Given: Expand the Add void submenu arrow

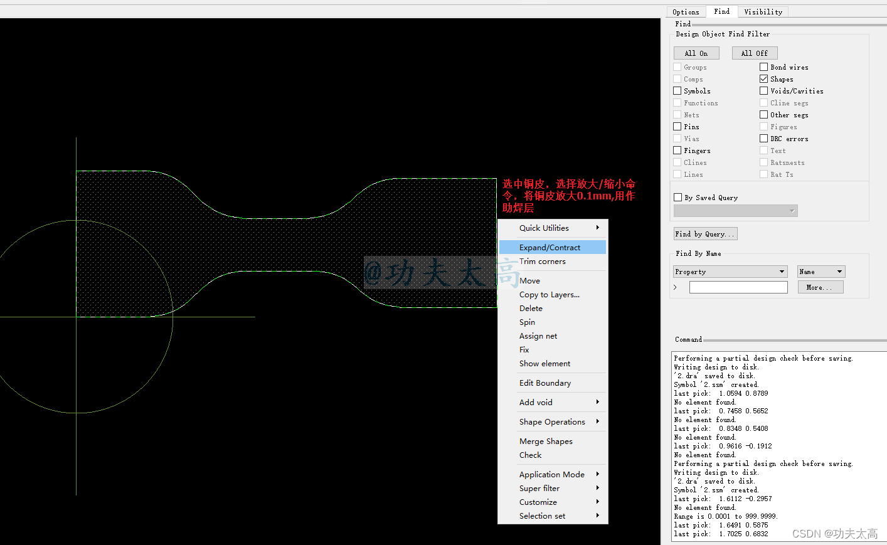Looking at the screenshot, I should 597,402.
